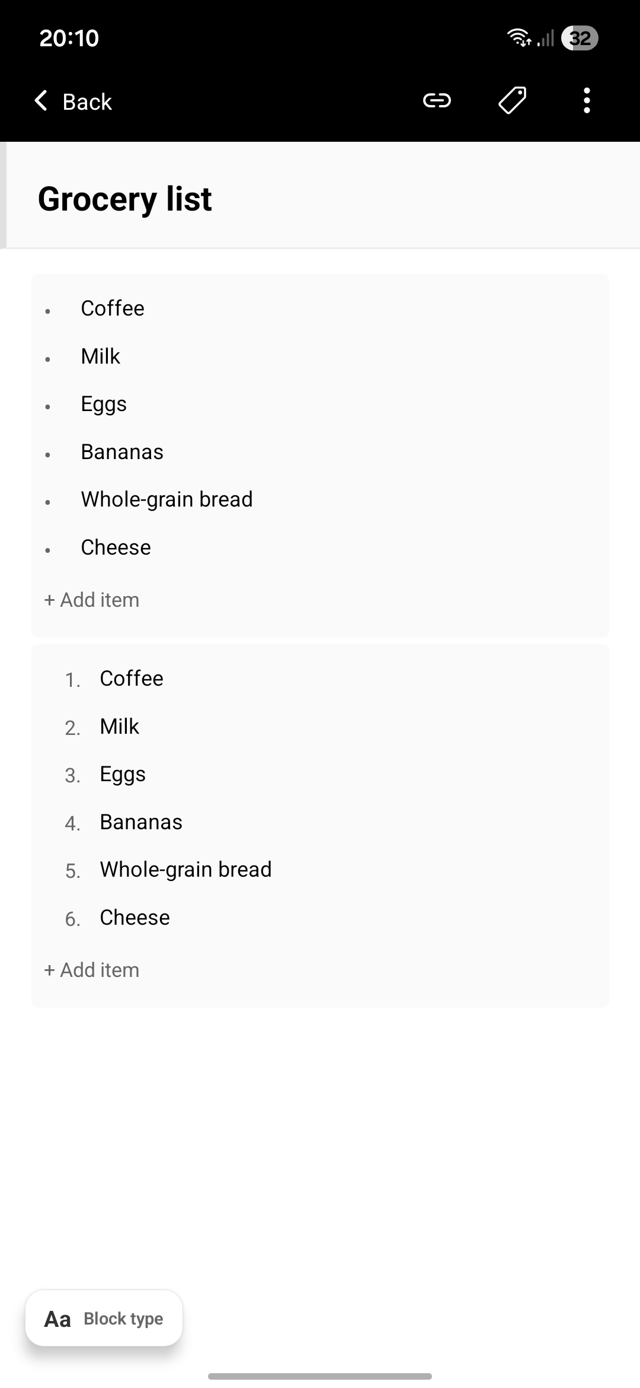The height and width of the screenshot is (1388, 640).
Task: Tap the Wi-Fi status icon
Action: (x=519, y=38)
